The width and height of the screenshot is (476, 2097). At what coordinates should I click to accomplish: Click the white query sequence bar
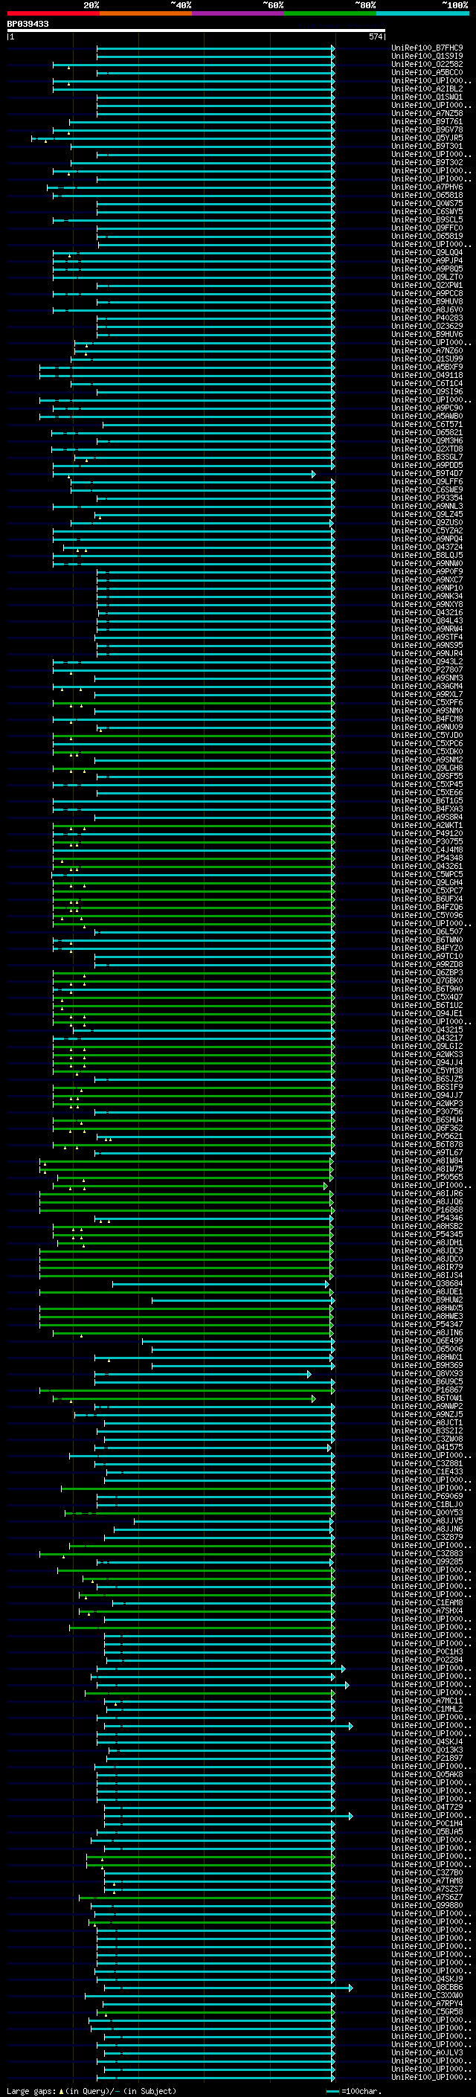(196, 30)
